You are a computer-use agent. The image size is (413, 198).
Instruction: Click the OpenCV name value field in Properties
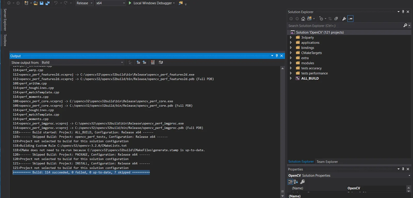tap(376, 188)
